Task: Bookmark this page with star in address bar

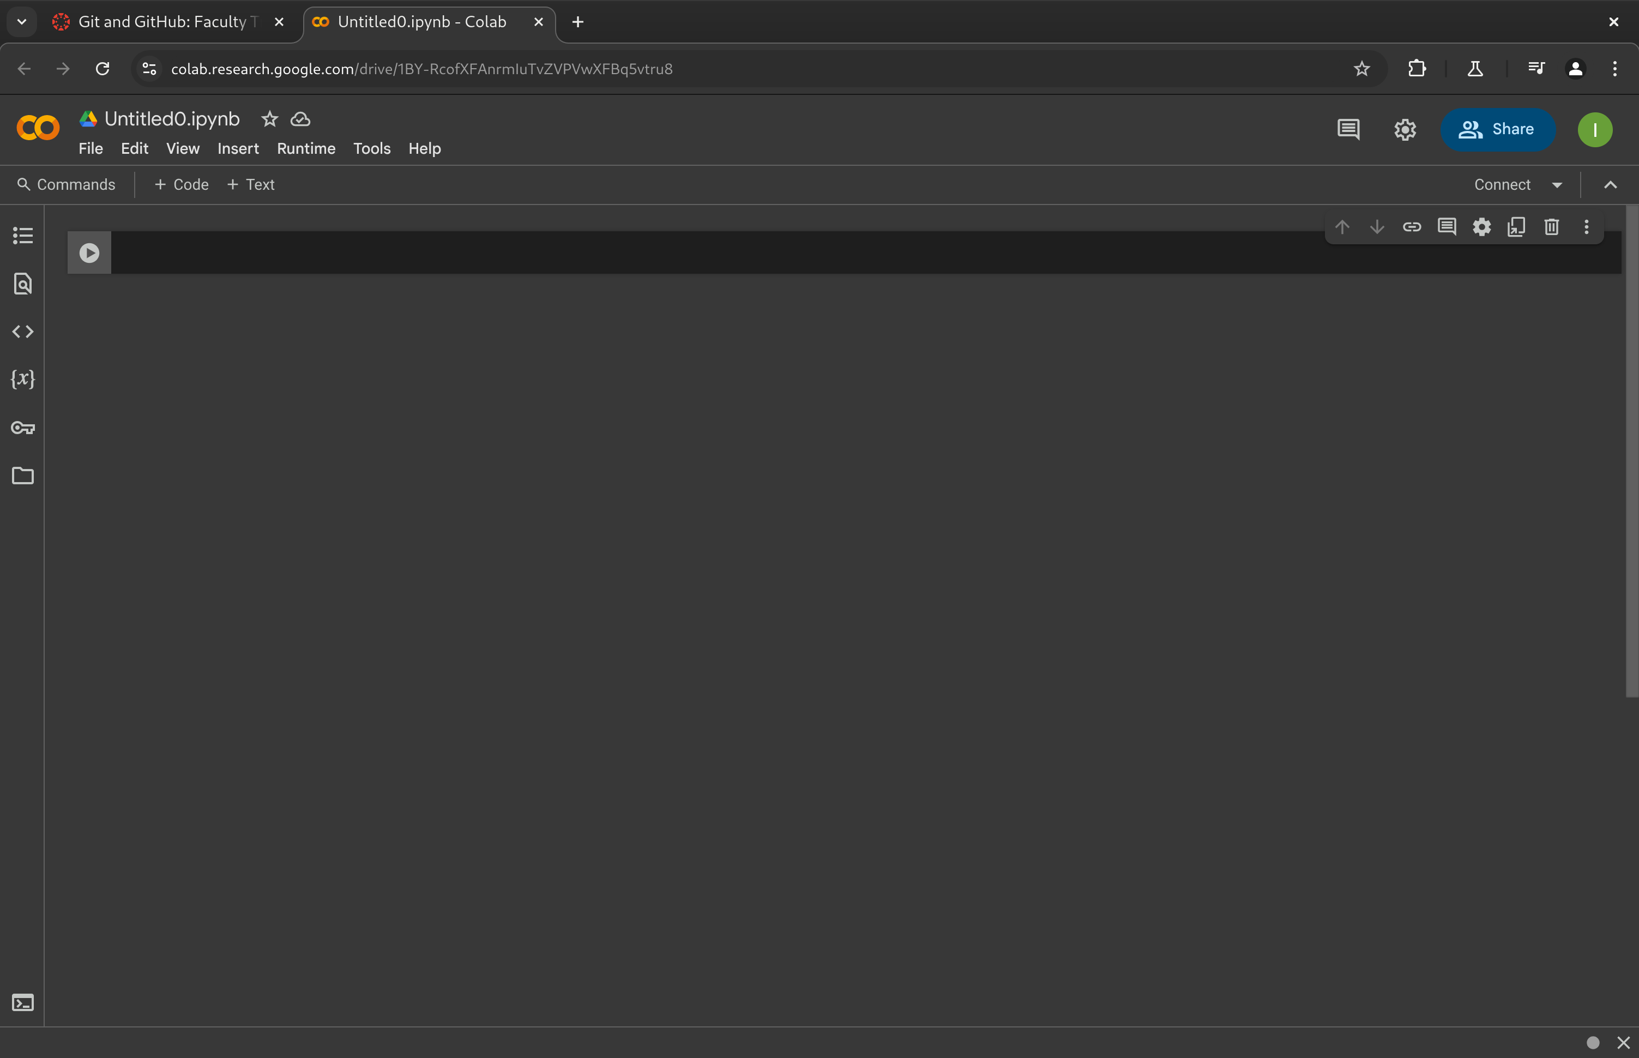Action: click(1361, 69)
